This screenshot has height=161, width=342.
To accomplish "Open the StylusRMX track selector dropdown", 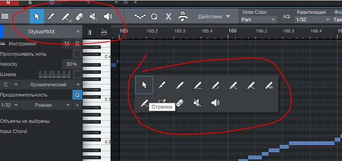I will click(x=43, y=32).
